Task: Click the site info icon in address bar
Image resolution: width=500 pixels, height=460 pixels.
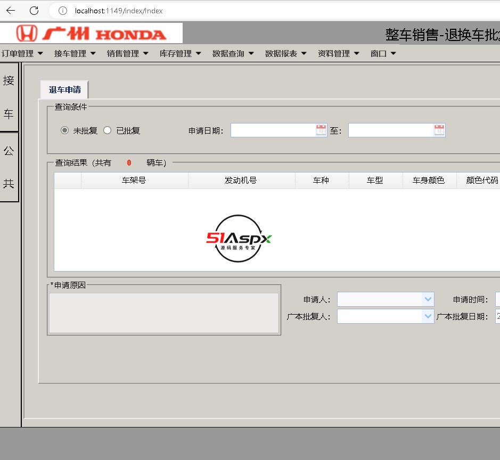Action: click(x=63, y=11)
